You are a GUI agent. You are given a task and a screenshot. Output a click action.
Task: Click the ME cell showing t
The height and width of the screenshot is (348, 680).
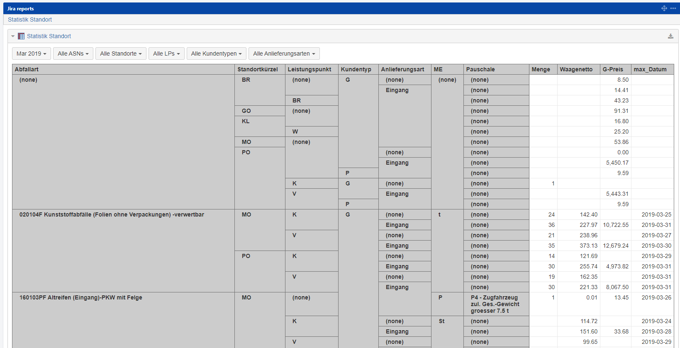click(447, 251)
